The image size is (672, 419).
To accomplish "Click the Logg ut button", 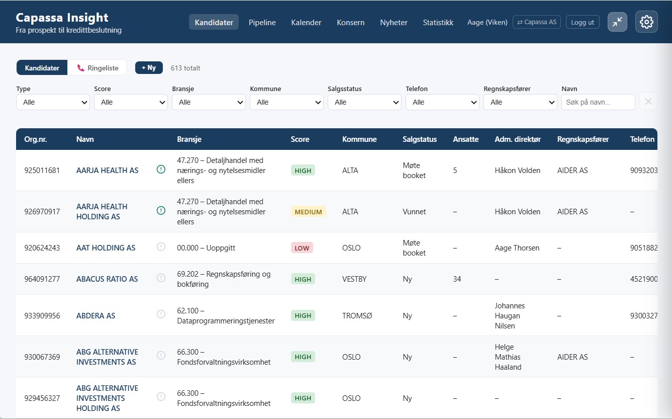I will click(x=583, y=22).
